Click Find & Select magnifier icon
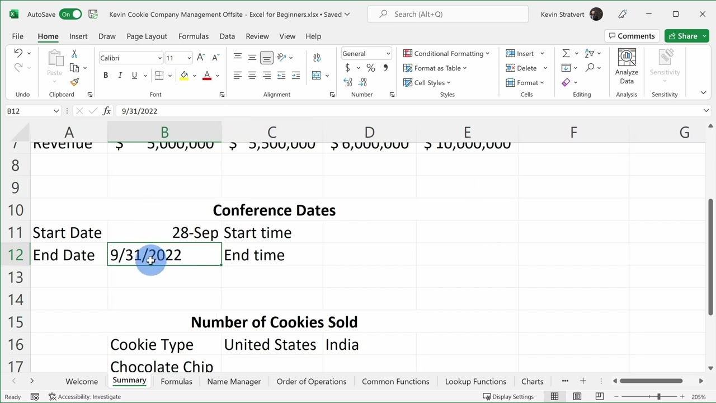Screen dimensions: 716x403 [590, 68]
